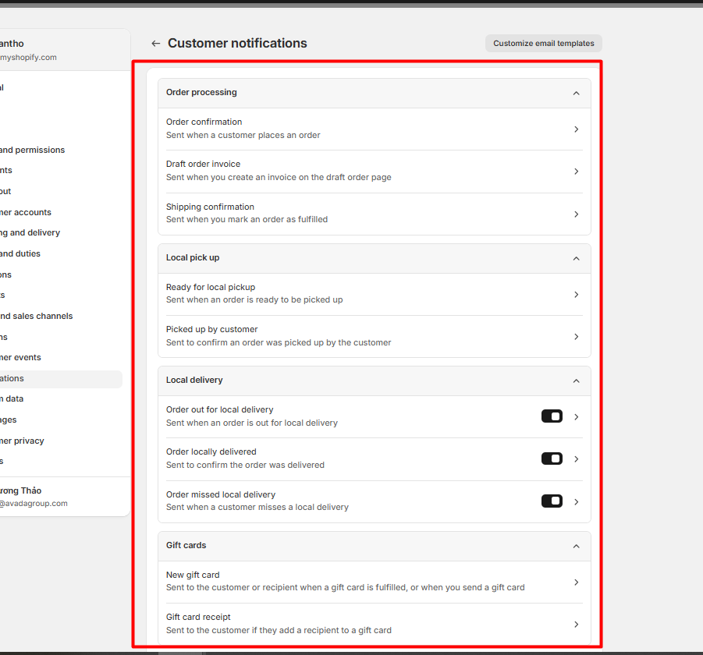The height and width of the screenshot is (655, 703).
Task: Collapse the Order processing section
Action: click(x=576, y=93)
